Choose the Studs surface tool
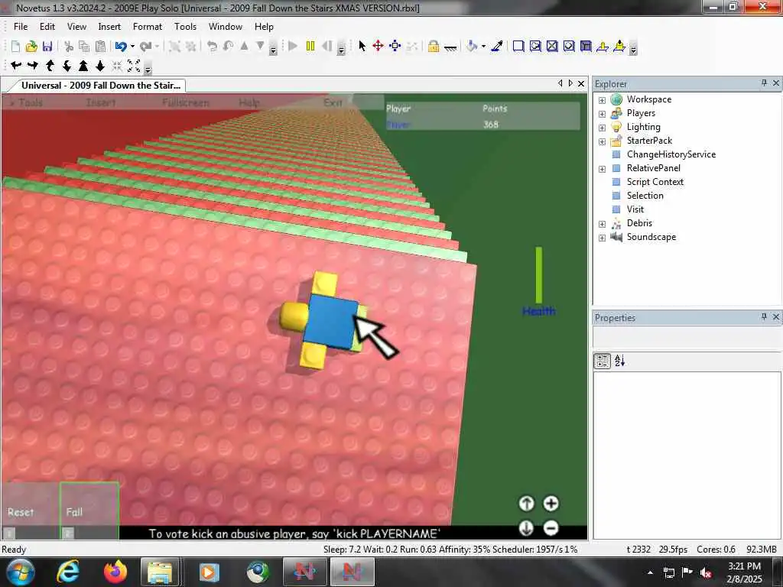 (x=569, y=47)
